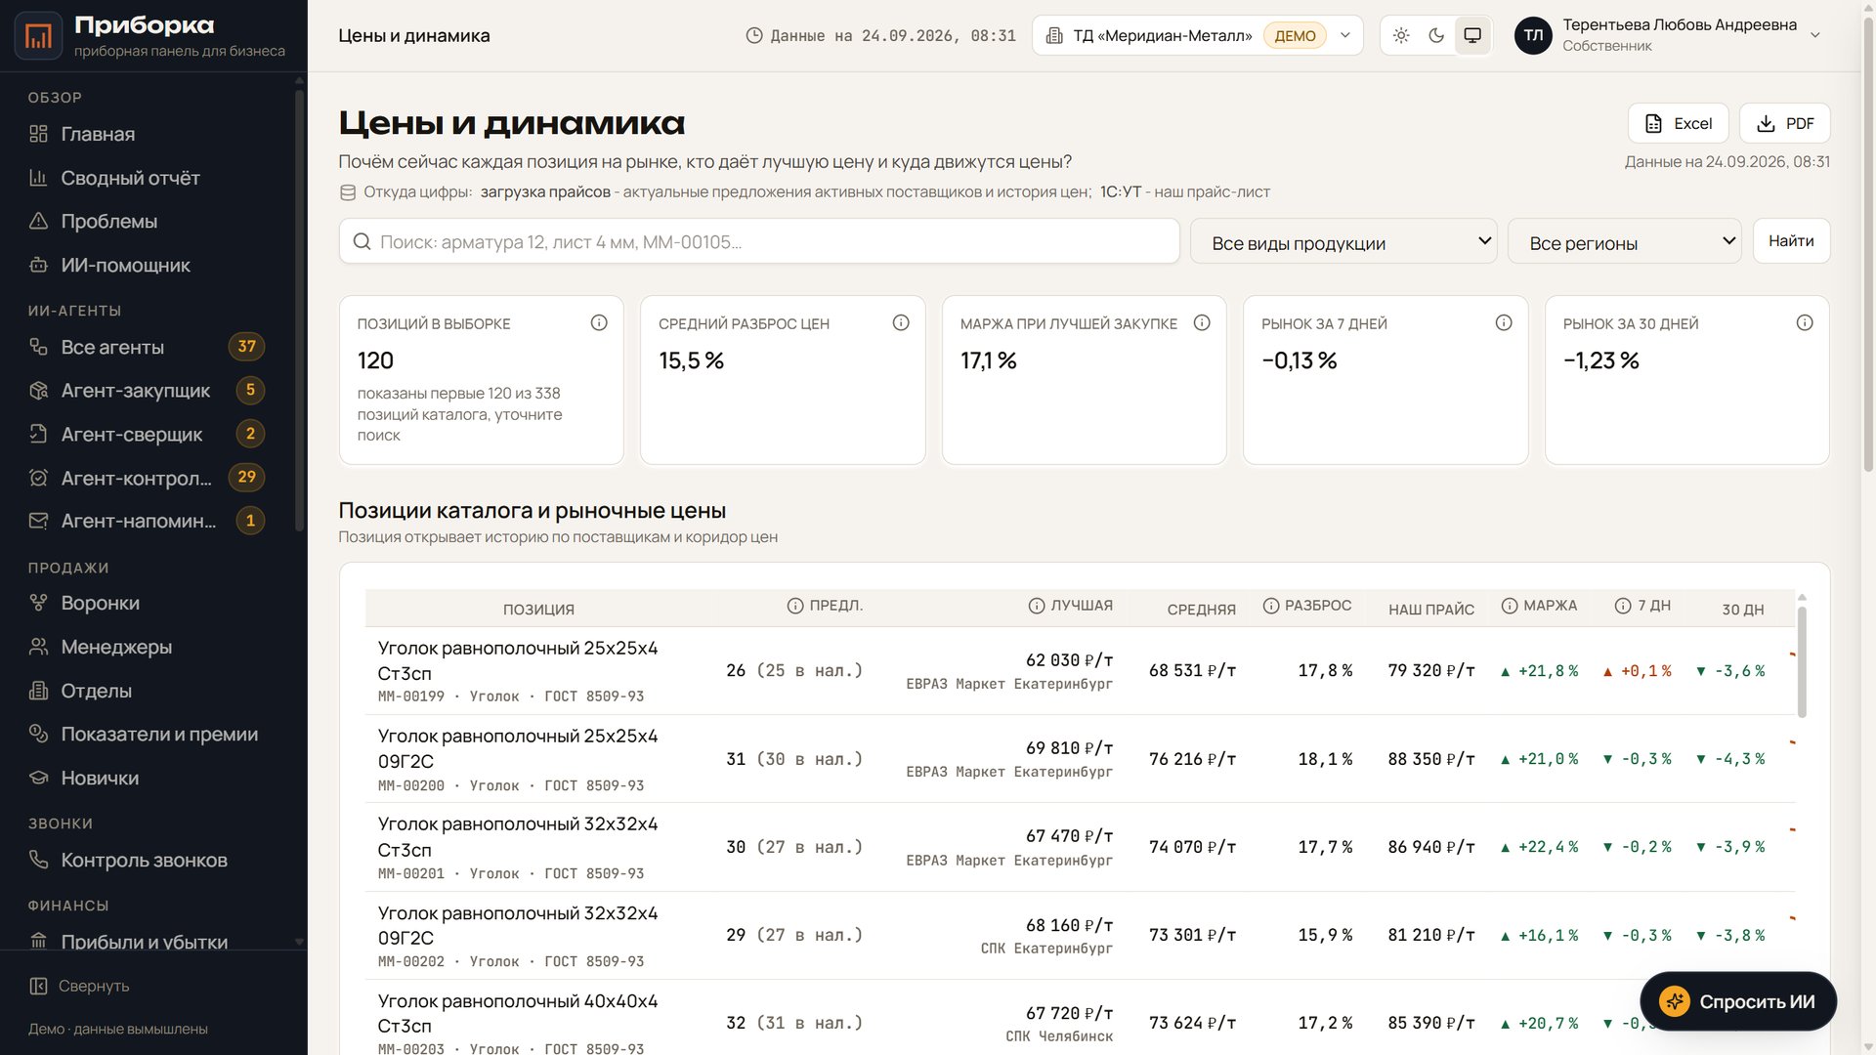Click the Менеджеры people icon
This screenshot has width=1876, height=1055.
38,647
